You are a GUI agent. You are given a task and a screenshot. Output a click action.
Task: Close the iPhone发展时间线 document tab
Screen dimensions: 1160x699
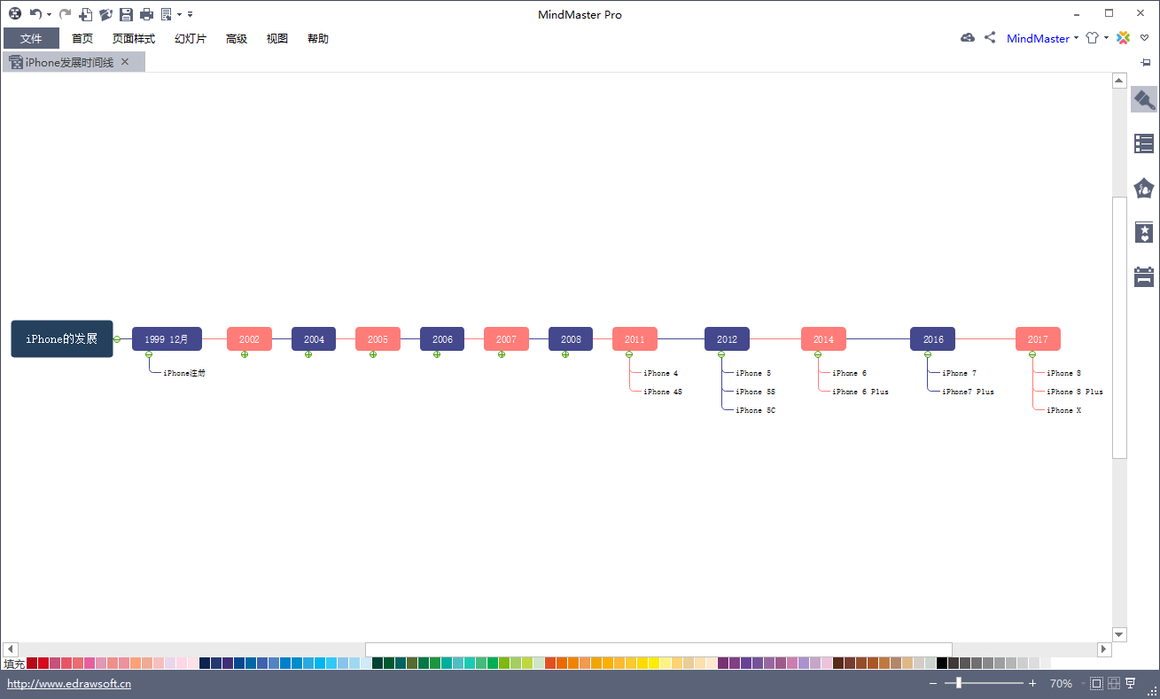(x=125, y=62)
